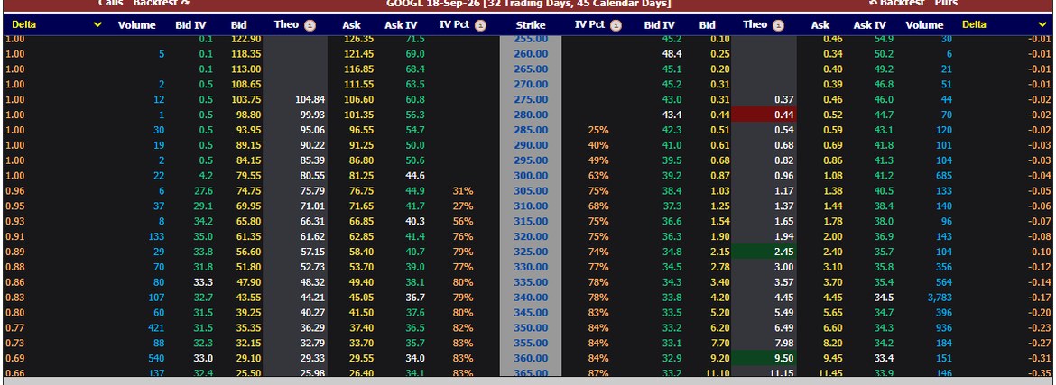Click call volume 133
Image resolution: width=1056 pixels, height=385 pixels.
click(156, 236)
